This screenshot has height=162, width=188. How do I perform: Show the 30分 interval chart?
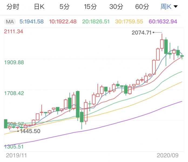tap(116, 7)
